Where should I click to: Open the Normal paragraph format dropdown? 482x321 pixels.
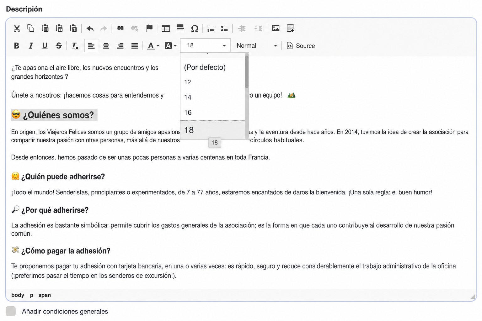(x=257, y=46)
